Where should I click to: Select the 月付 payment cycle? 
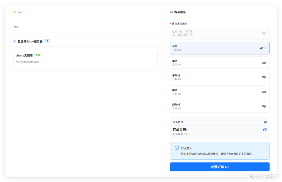(x=220, y=48)
